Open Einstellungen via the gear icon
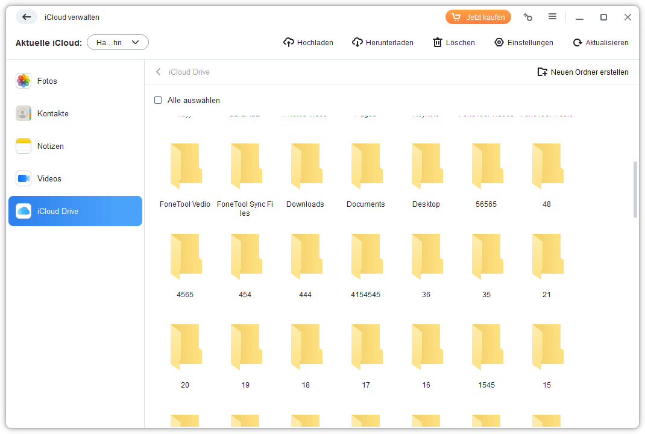645x434 pixels. click(499, 42)
